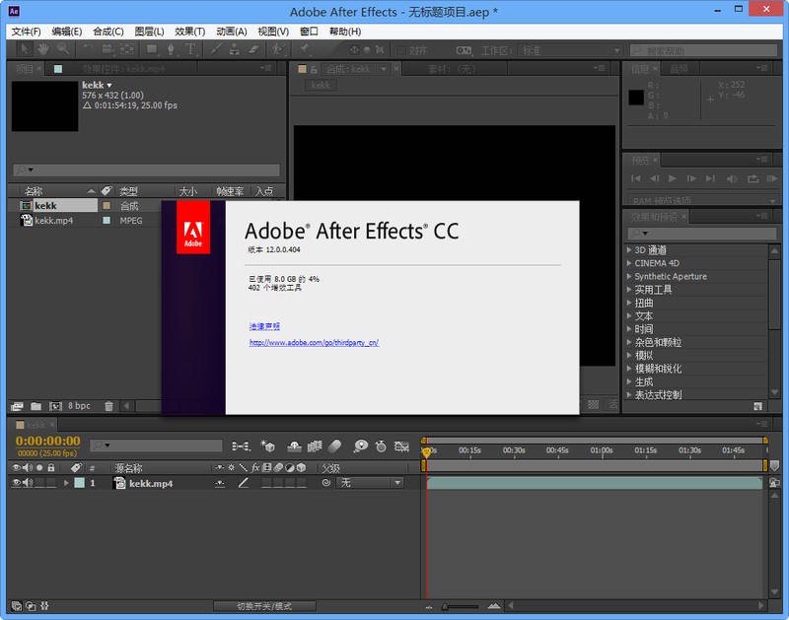
Task: Open the parent dropdown for kekk.mp4
Action: pyautogui.click(x=370, y=483)
